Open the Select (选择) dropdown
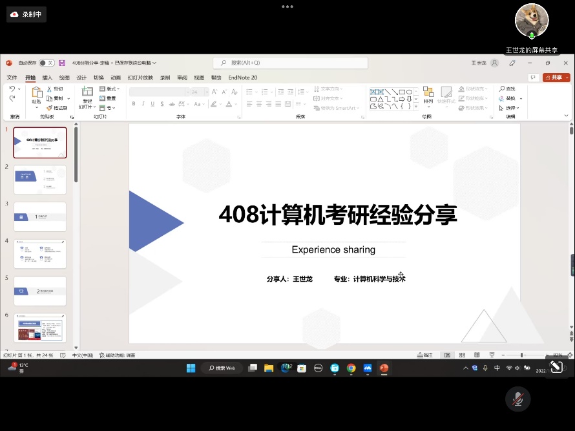Image resolution: width=575 pixels, height=431 pixels. click(511, 108)
